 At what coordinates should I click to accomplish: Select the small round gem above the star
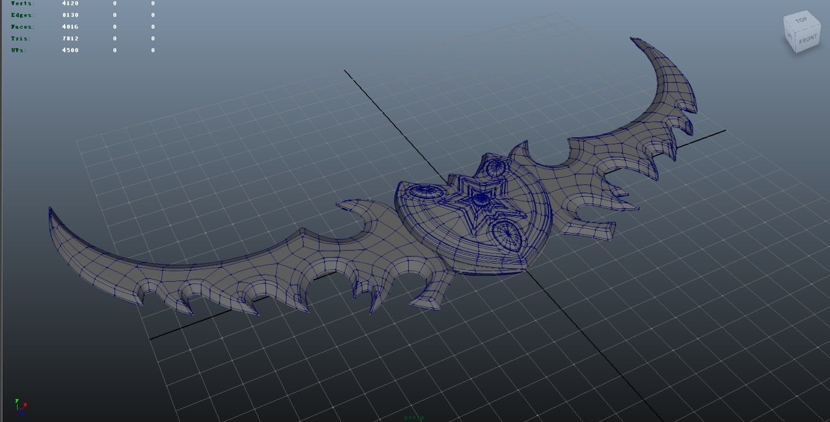point(496,168)
